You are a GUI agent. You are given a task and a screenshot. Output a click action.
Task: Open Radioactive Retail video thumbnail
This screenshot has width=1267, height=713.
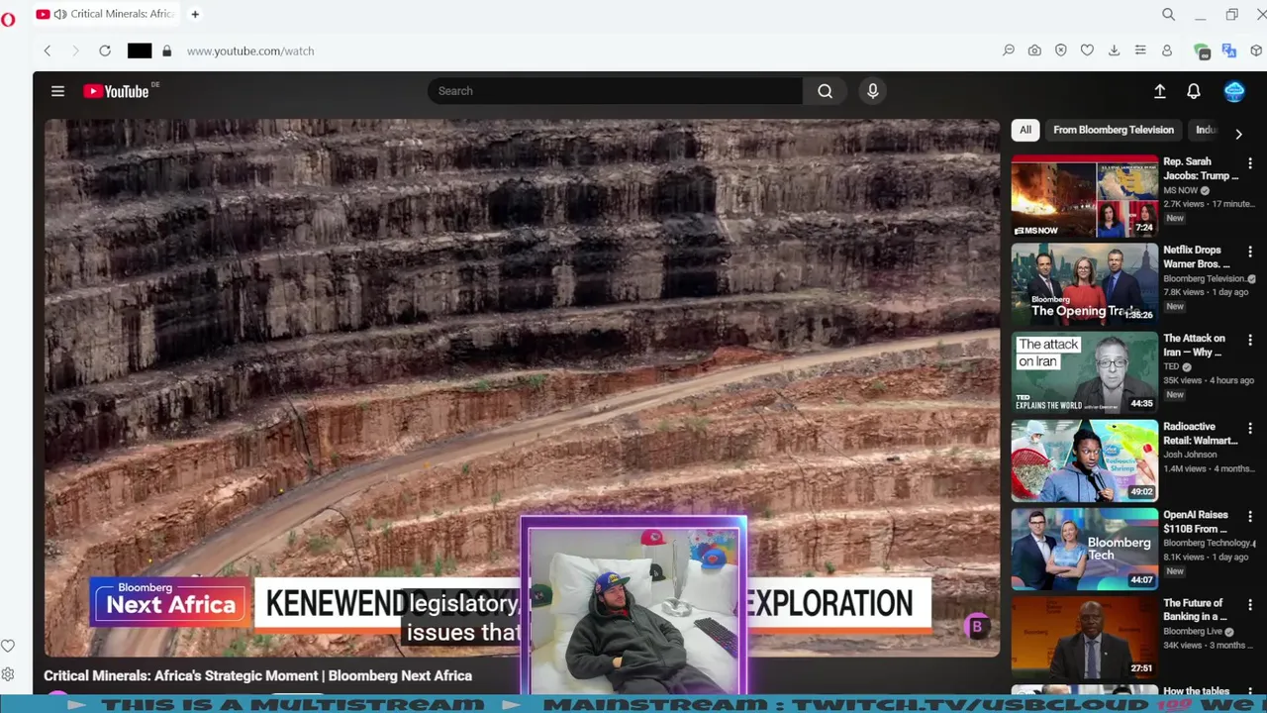1084,460
